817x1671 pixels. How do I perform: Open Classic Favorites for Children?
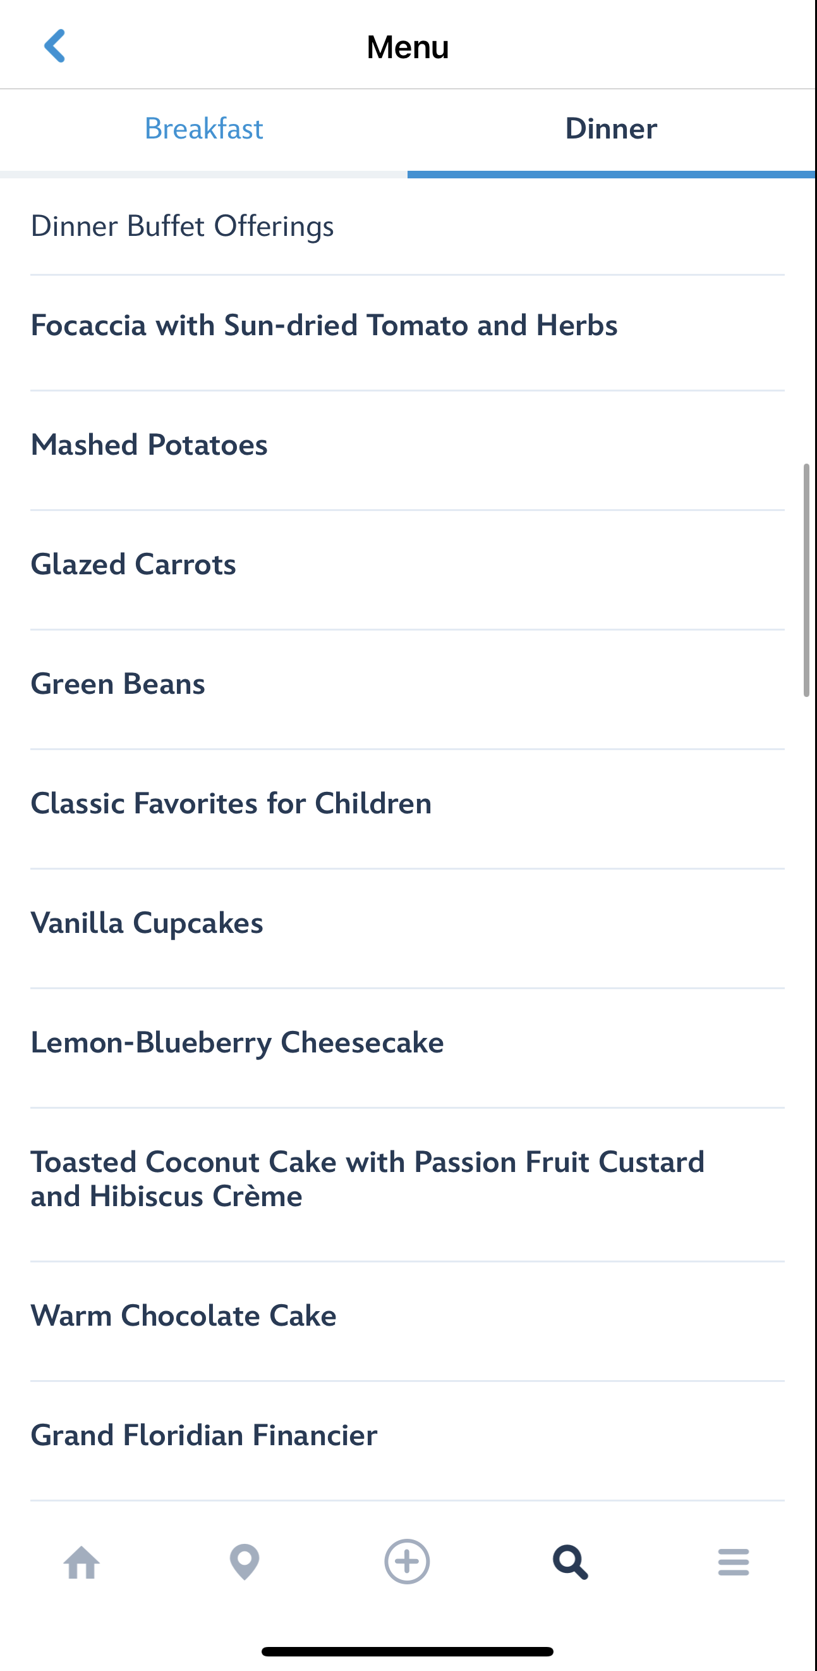click(231, 803)
